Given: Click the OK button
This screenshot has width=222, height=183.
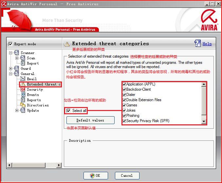Looking at the screenshot, I should [96, 175].
